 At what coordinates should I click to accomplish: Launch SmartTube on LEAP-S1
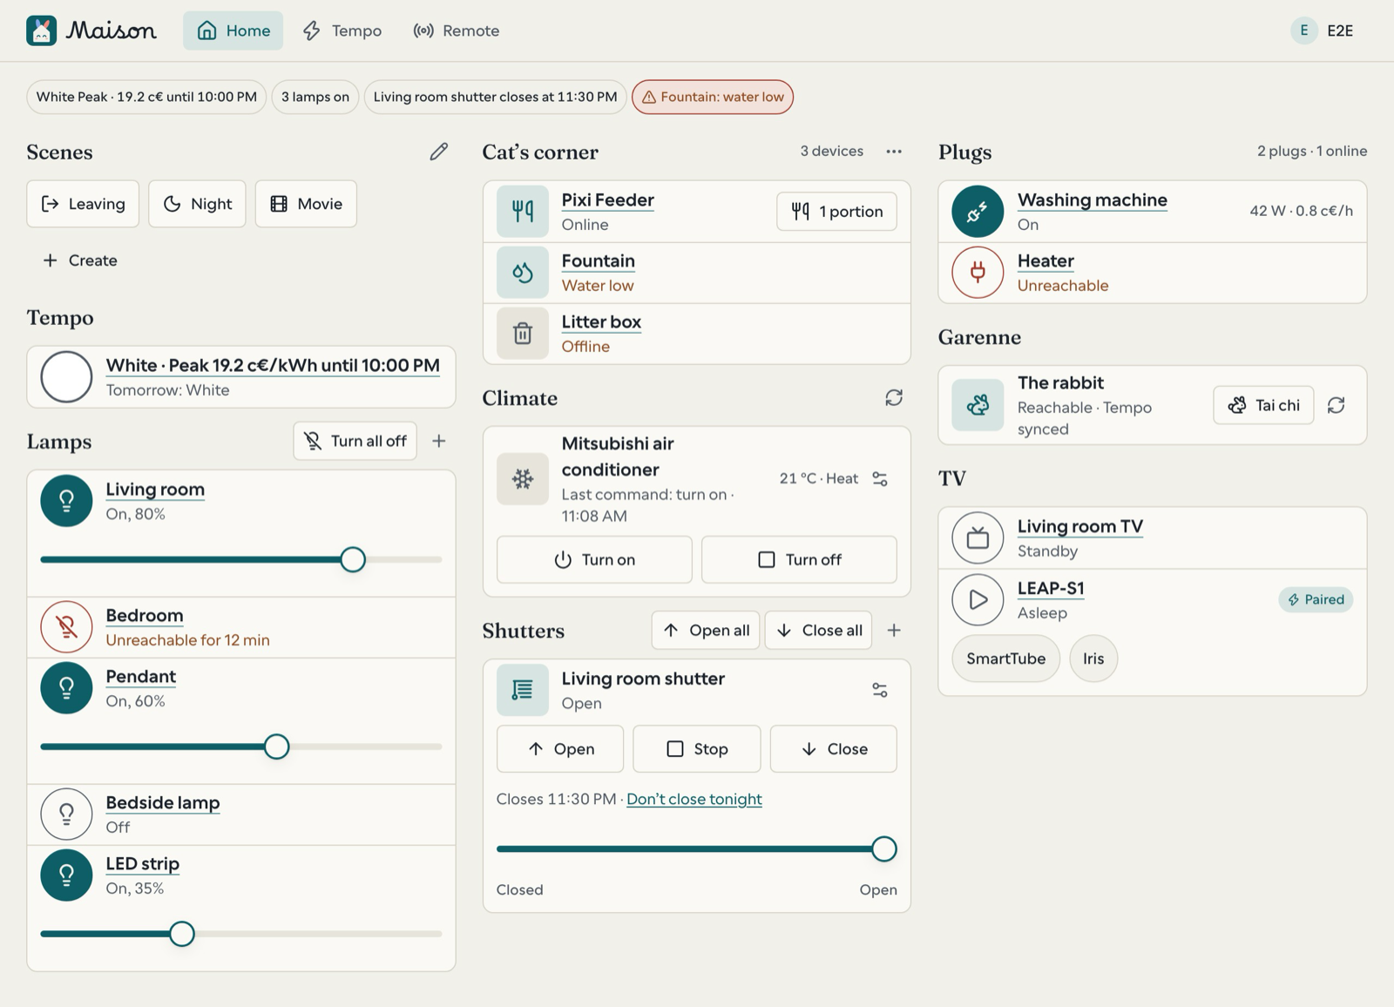point(1006,659)
